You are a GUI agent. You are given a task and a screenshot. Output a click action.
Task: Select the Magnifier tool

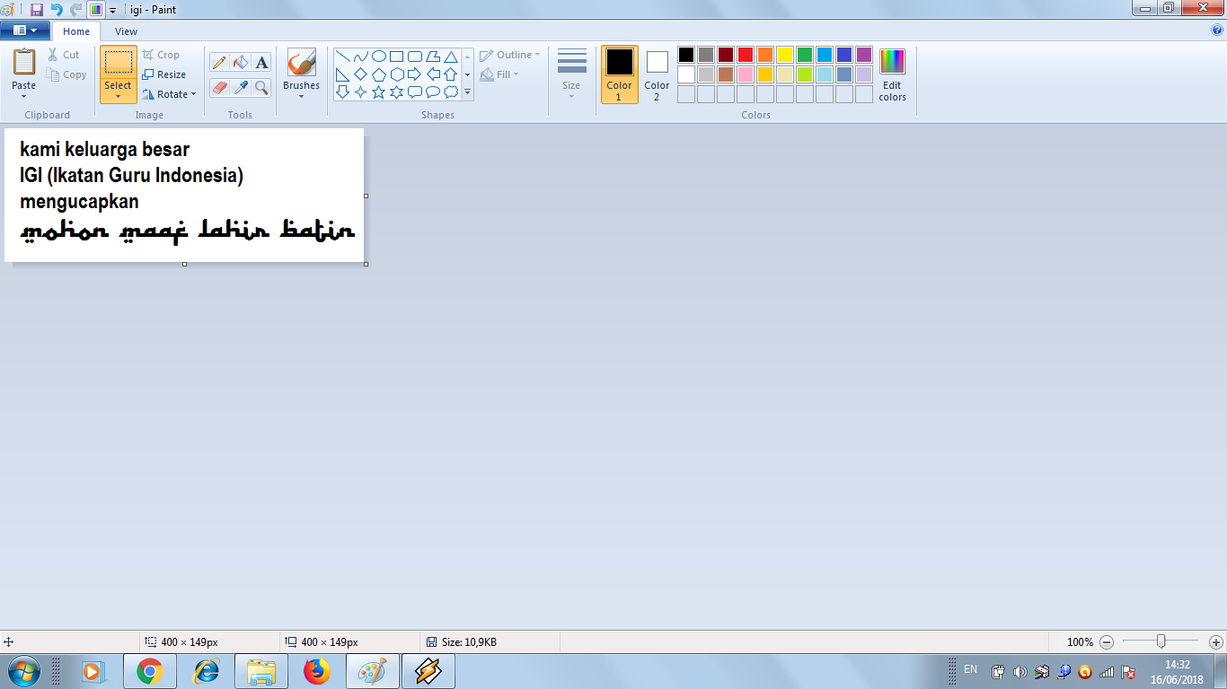[261, 87]
